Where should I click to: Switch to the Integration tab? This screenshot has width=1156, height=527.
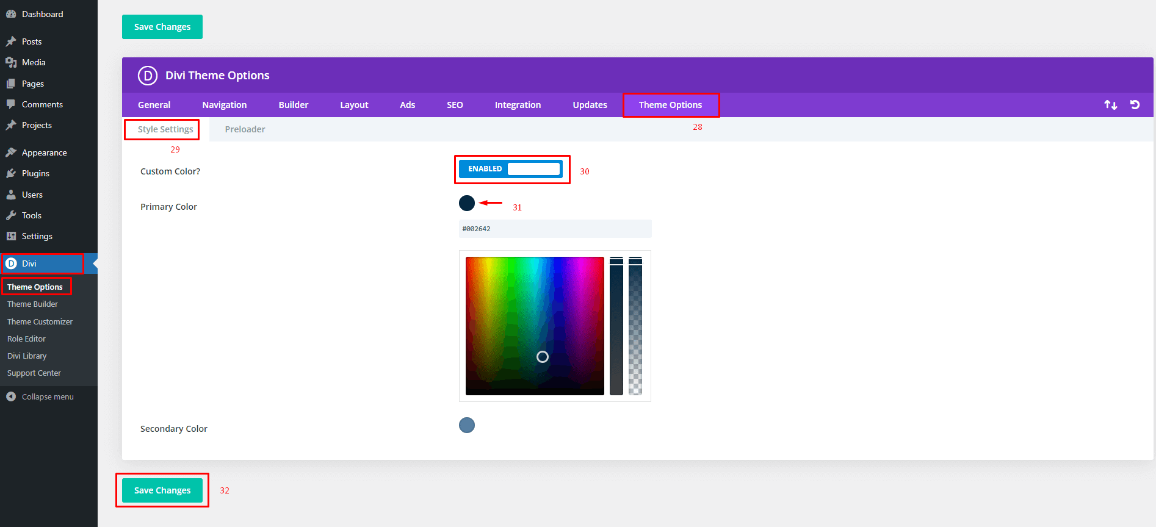point(518,105)
